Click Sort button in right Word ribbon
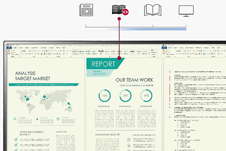This screenshot has width=226, height=151. (222, 51)
